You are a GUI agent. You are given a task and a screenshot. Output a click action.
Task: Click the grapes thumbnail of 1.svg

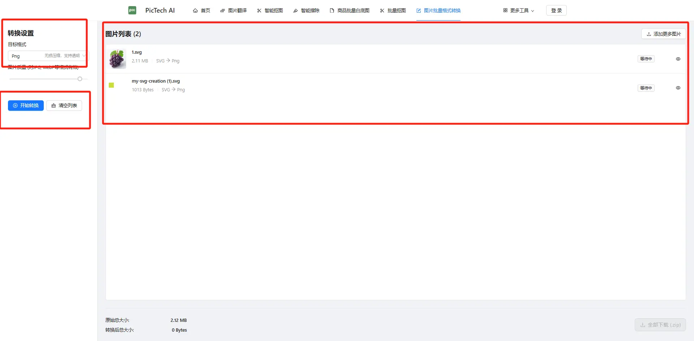(116, 58)
